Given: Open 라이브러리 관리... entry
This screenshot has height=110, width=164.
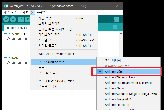Looking at the screenshot, I should click(x=64, y=35).
